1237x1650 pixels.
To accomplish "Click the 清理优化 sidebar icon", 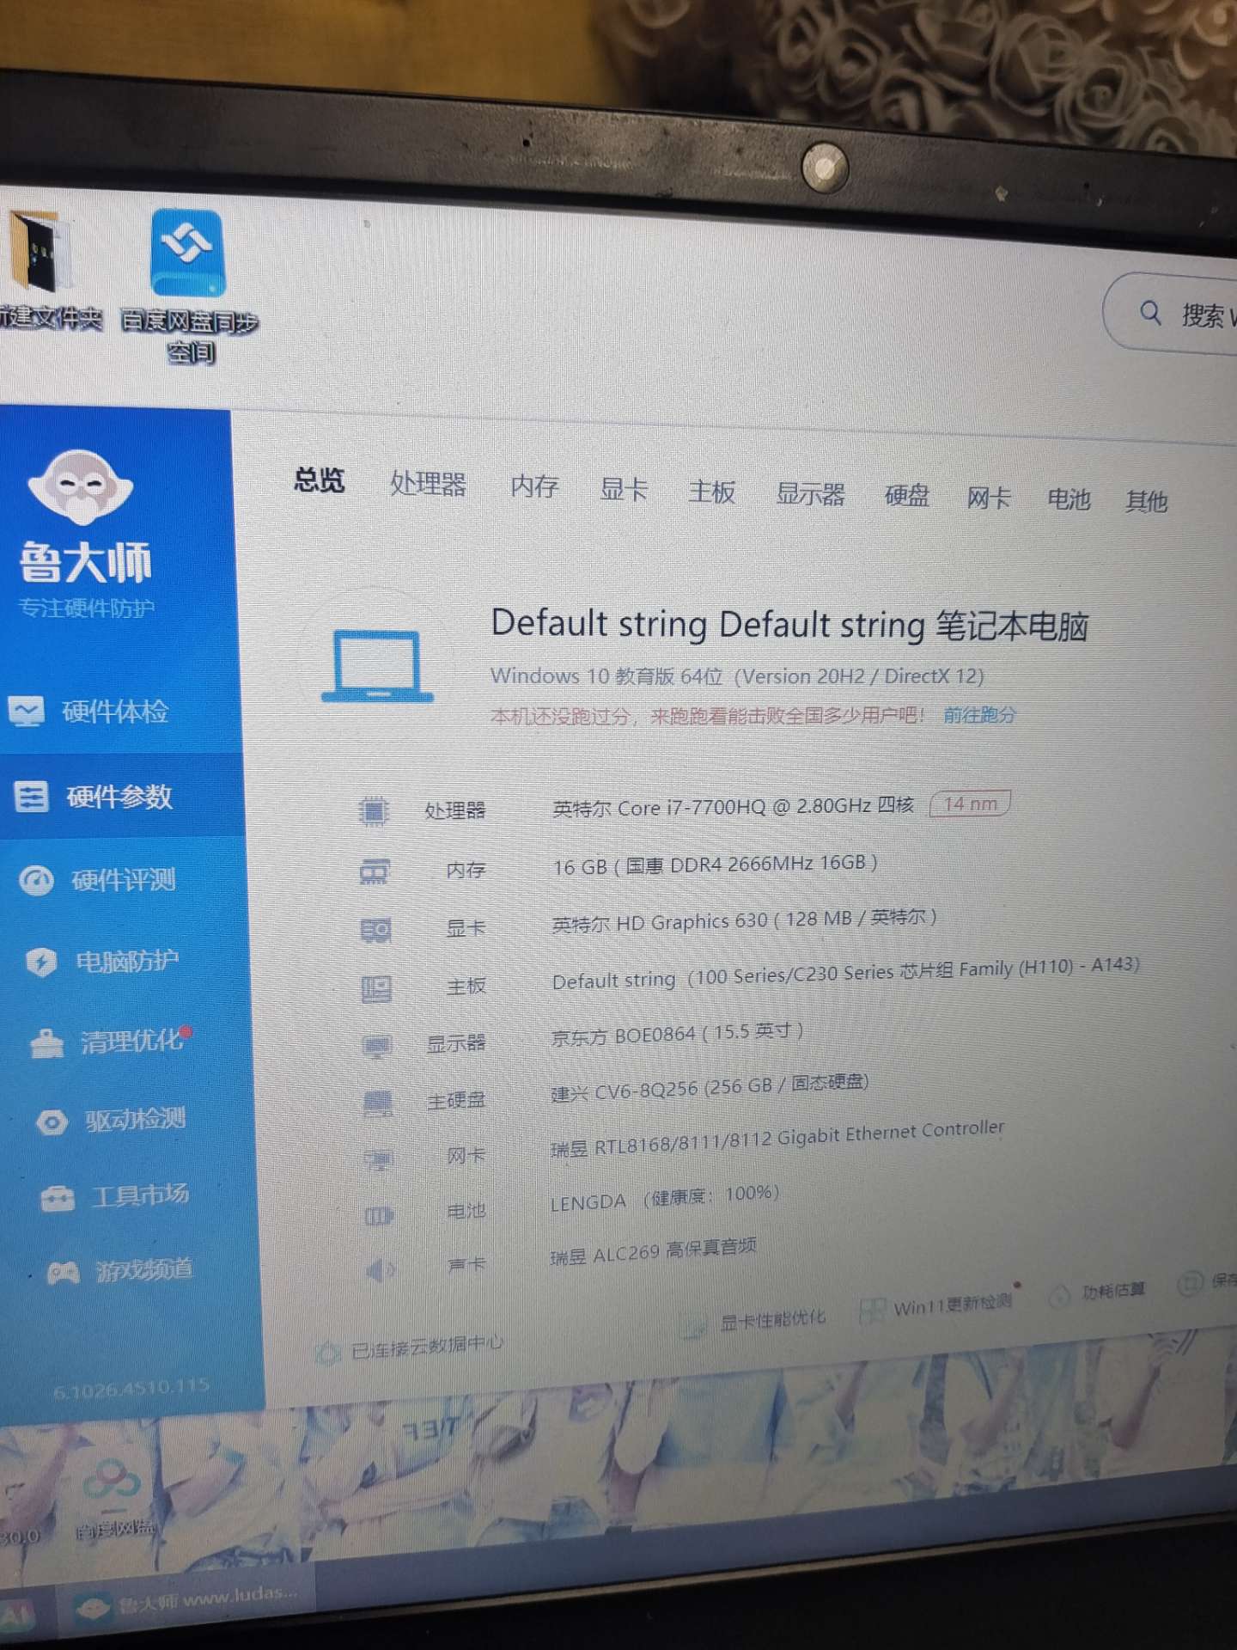I will click(46, 1042).
